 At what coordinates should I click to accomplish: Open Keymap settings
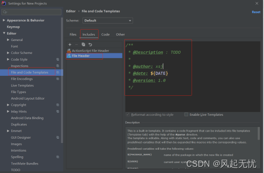pos(13,27)
